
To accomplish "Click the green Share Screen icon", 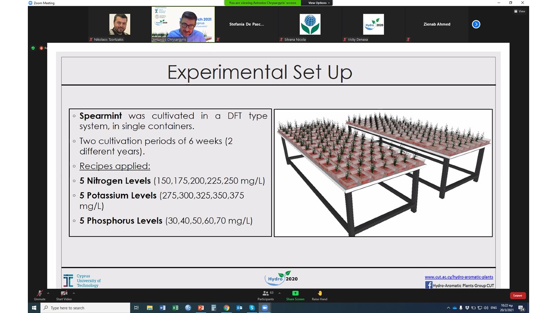I will 295,293.
